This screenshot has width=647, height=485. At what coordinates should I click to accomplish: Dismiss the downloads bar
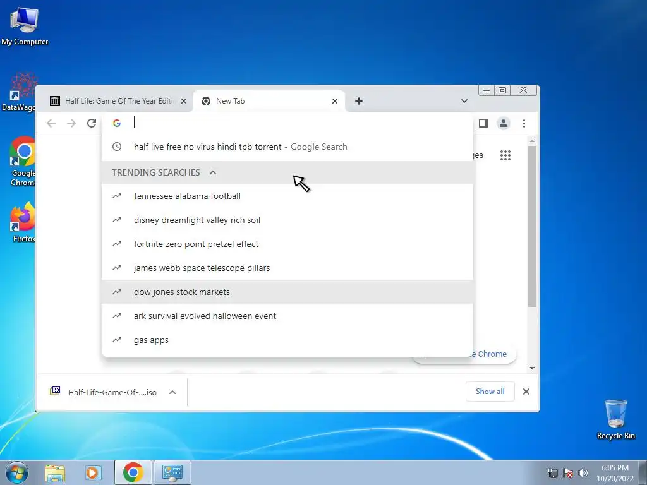pyautogui.click(x=526, y=392)
